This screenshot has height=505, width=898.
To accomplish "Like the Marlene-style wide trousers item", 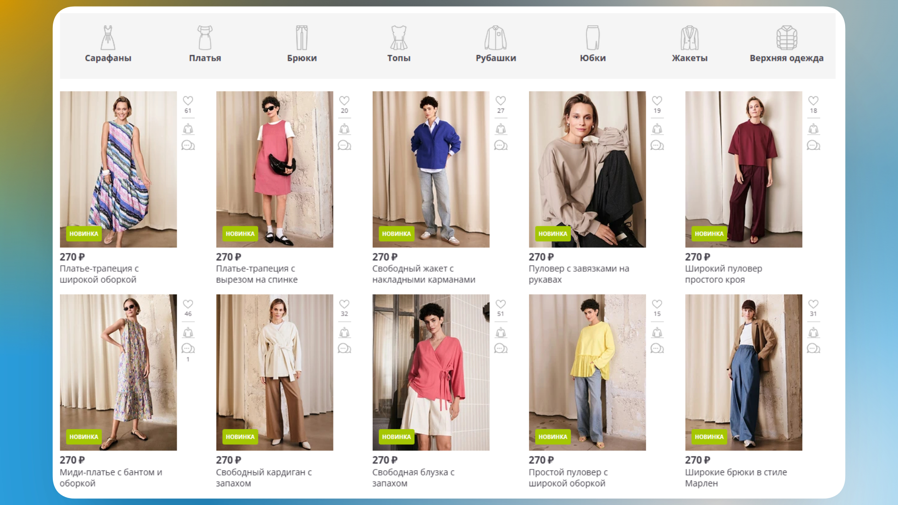I will [x=813, y=304].
